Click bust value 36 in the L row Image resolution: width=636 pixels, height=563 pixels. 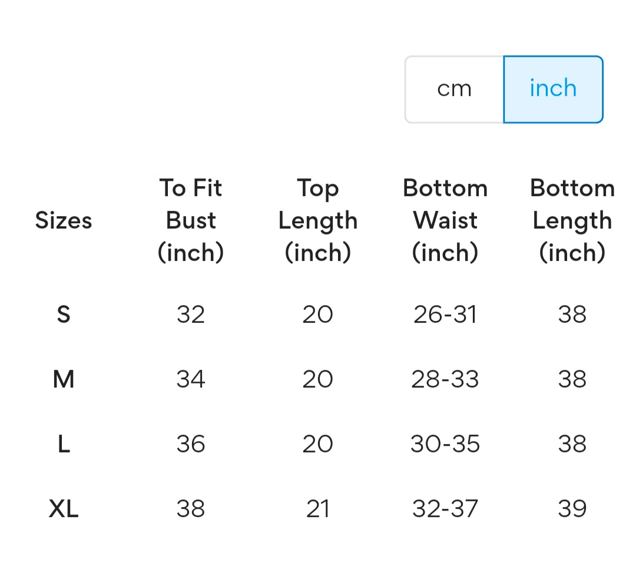[x=191, y=444]
